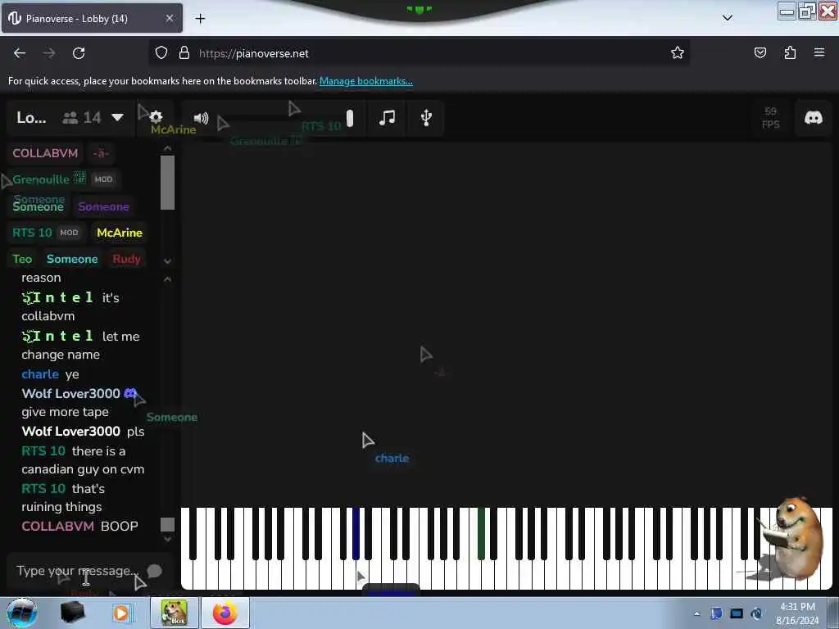Open the MIDI USB connection icon

point(426,118)
